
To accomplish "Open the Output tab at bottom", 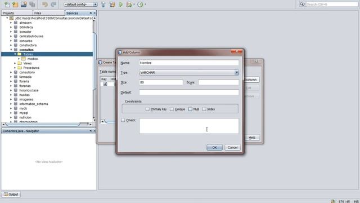I will point(11,194).
